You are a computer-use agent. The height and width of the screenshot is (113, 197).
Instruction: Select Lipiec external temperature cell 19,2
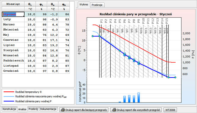coord(53,45)
